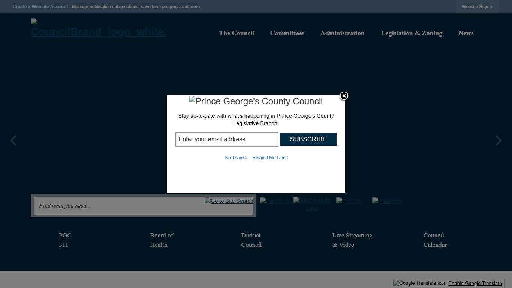Select The Council menu item
The width and height of the screenshot is (512, 288).
pyautogui.click(x=237, y=33)
